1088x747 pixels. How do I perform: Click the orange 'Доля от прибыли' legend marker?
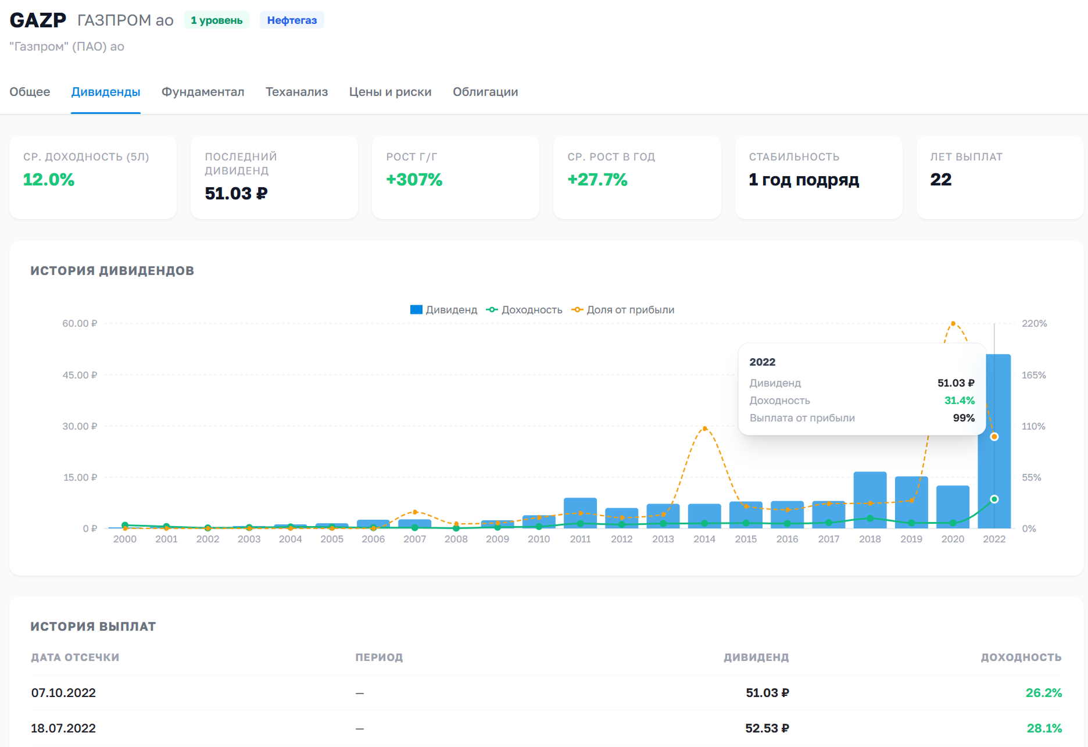click(x=578, y=310)
